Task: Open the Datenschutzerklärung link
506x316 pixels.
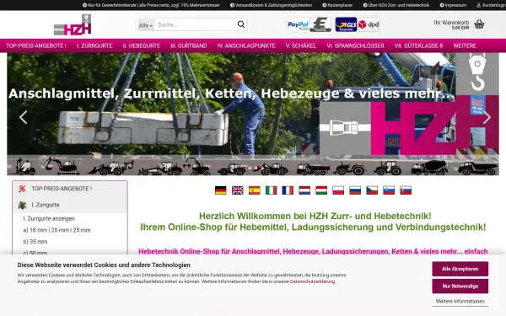Action: point(312,281)
